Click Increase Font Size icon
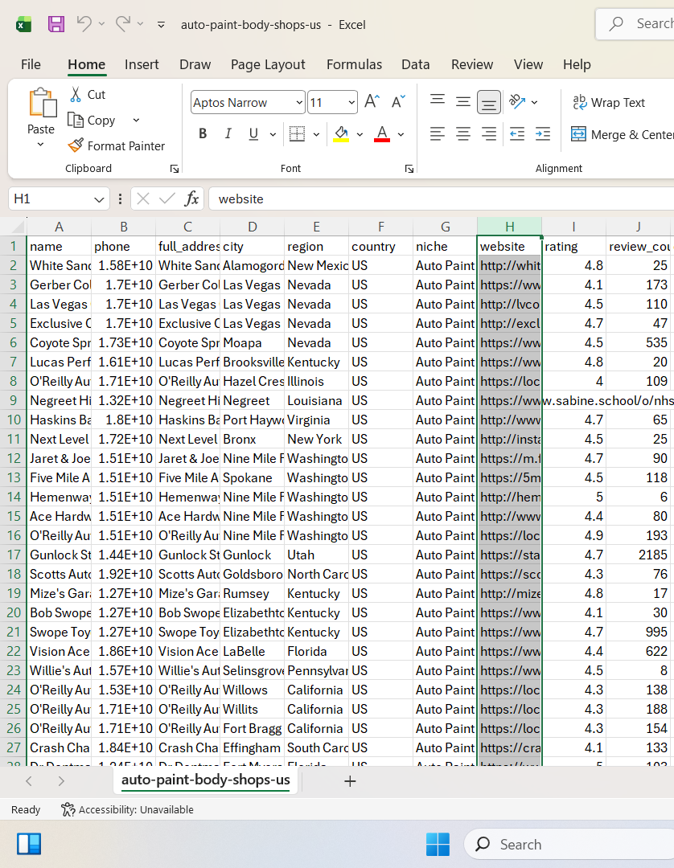 (x=372, y=102)
